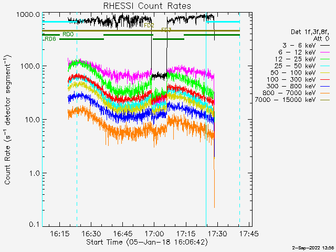
Task: Click the legend text 'Att 0'
Action: [321, 39]
